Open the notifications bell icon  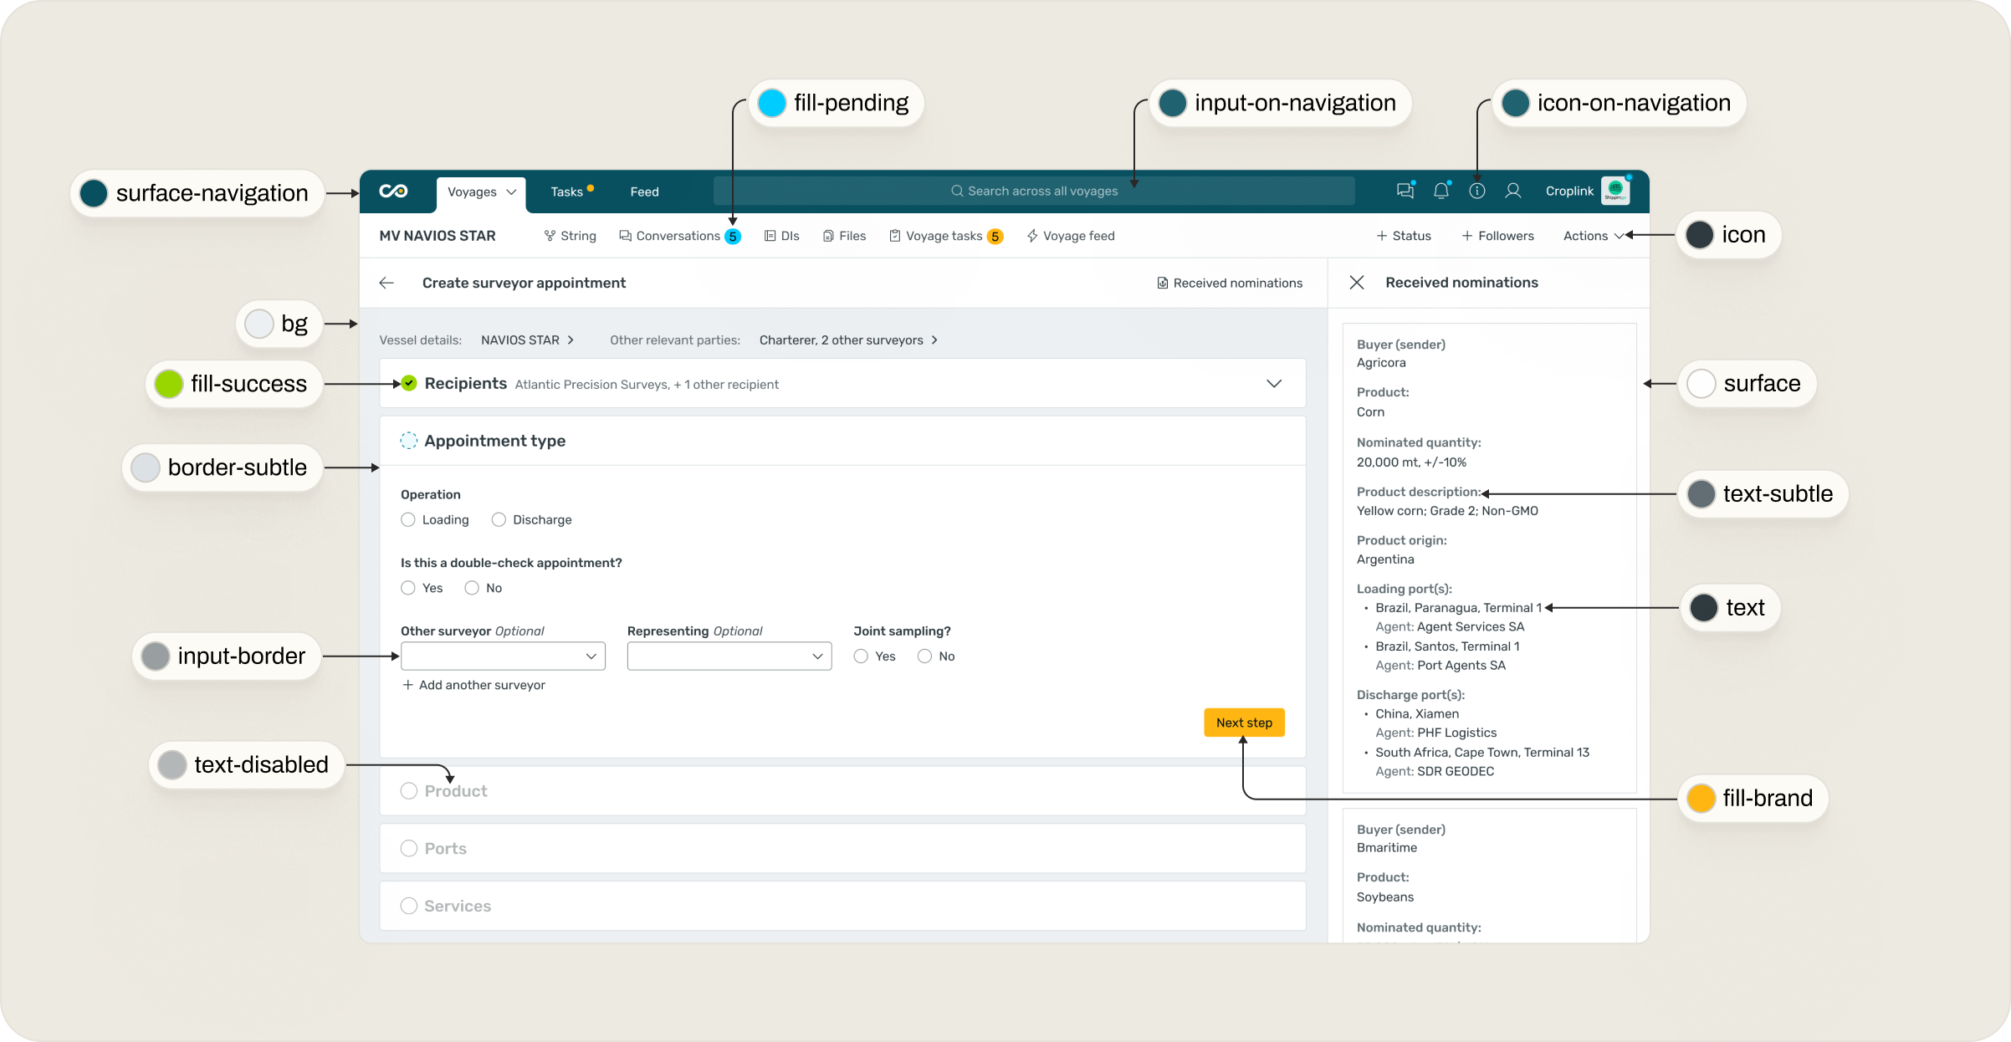pos(1440,192)
